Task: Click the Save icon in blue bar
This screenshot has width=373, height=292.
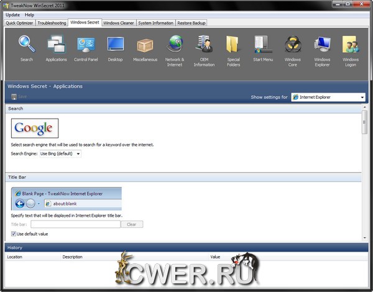Action: tap(14, 96)
